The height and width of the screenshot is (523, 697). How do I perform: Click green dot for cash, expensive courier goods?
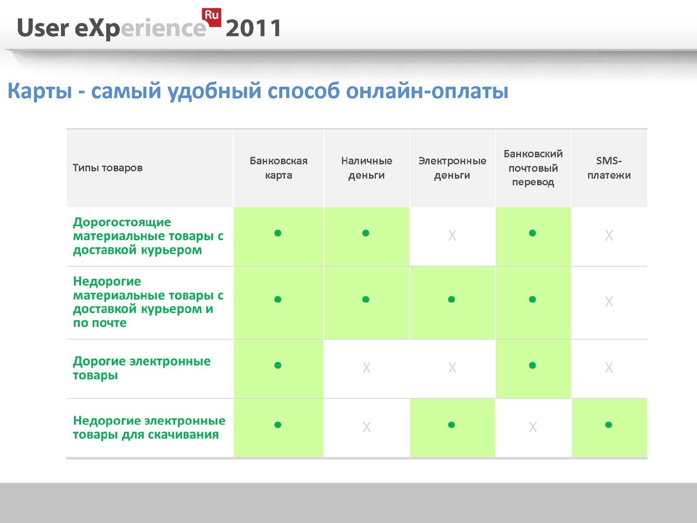[x=366, y=233]
